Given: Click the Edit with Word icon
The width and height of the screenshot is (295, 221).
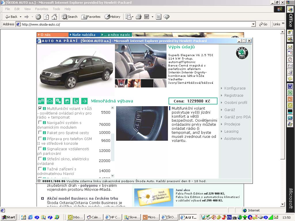Looking at the screenshot, I should pyautogui.click(x=147, y=17).
